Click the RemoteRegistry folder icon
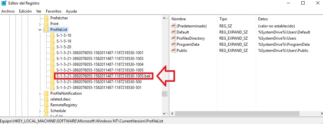The height and width of the screenshot is (124, 323). (x=46, y=105)
